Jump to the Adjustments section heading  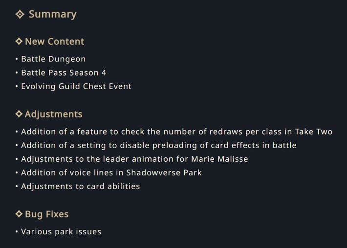click(53, 114)
